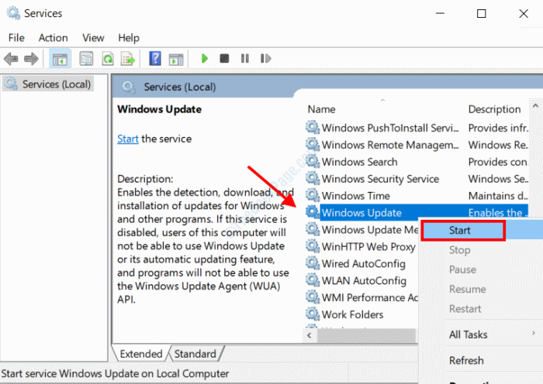543x384 pixels.
Task: Select the highlighted Windows Update service name
Action: pos(361,213)
